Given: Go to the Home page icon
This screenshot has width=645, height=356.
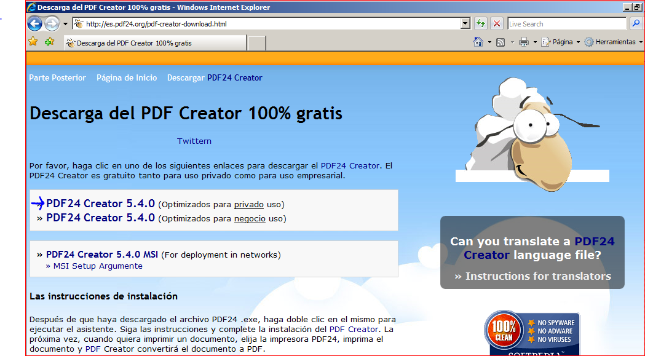Looking at the screenshot, I should pos(478,42).
